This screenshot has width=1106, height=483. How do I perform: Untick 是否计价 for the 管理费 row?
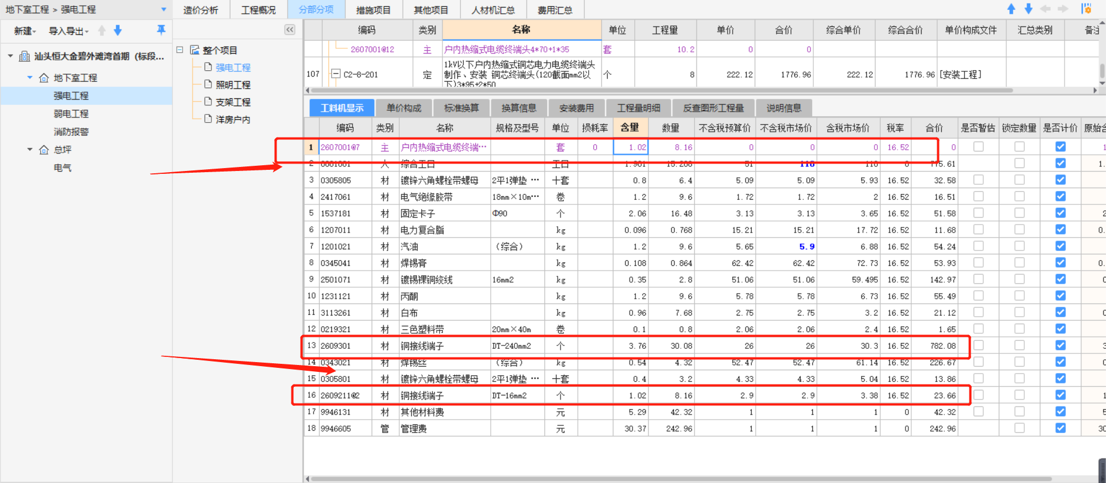pyautogui.click(x=1060, y=428)
